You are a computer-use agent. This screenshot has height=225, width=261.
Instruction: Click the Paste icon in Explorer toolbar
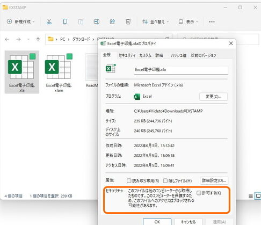[x=81, y=21]
